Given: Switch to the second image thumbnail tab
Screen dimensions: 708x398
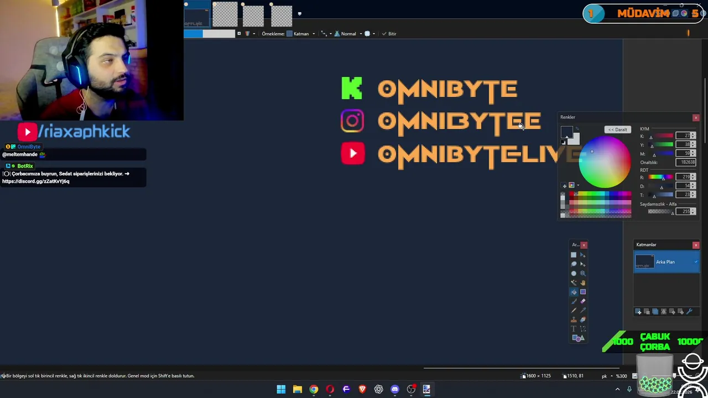Looking at the screenshot, I should [225, 15].
